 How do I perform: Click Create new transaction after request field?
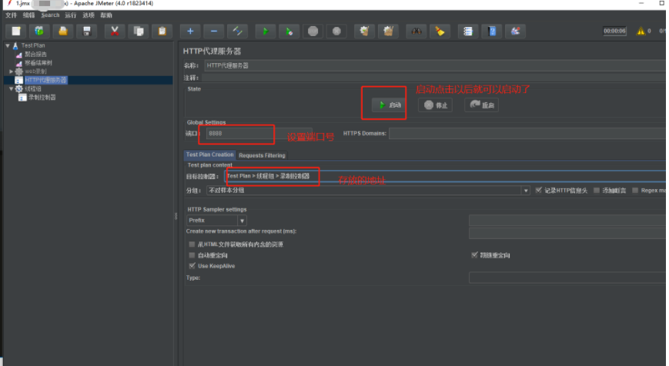tap(567, 233)
